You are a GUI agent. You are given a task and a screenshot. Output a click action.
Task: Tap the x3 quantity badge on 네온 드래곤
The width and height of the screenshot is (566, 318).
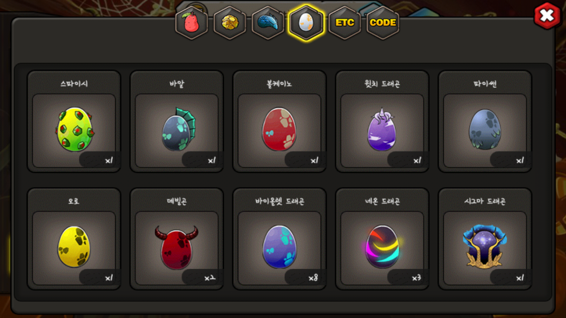(416, 278)
